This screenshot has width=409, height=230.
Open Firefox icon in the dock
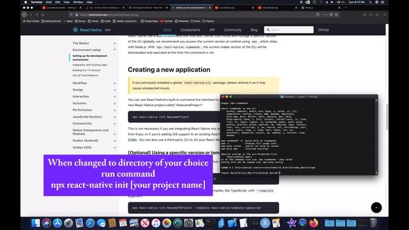[x=314, y=223]
